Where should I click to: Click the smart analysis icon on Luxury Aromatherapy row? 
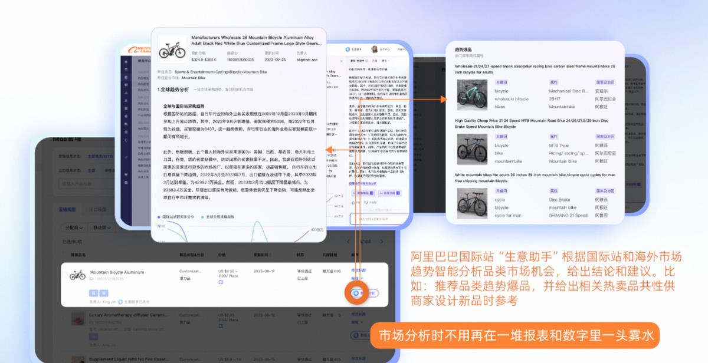(x=355, y=335)
